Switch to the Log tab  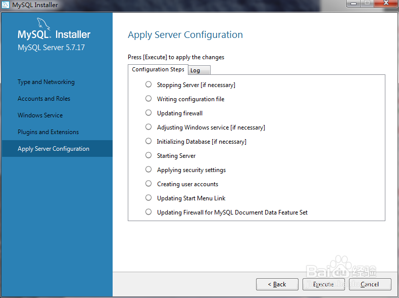tap(199, 70)
